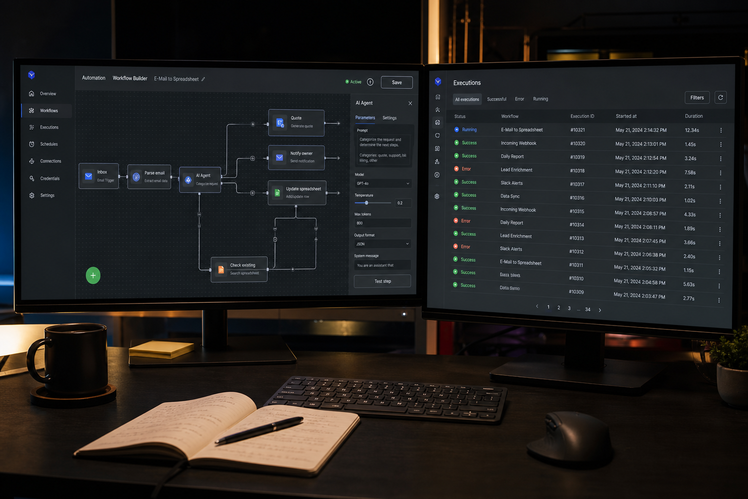Viewport: 748px width, 499px height.
Task: Click the Max tokens field
Action: point(383,223)
